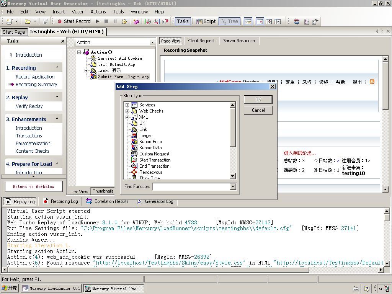Viewport: 392px width, 294px height.
Task: Open Verify Replay task link
Action: click(x=29, y=106)
